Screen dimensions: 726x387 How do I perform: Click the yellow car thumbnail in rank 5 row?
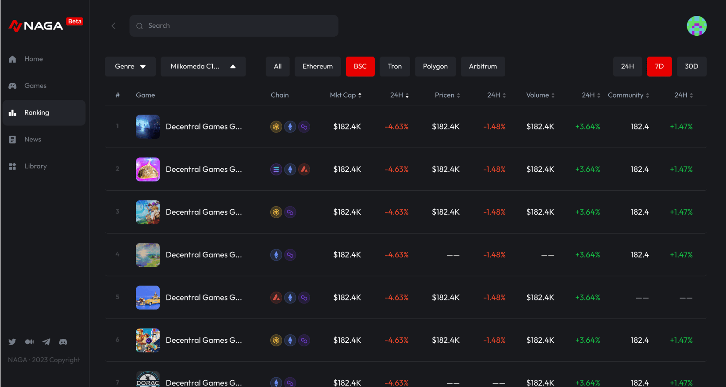148,298
